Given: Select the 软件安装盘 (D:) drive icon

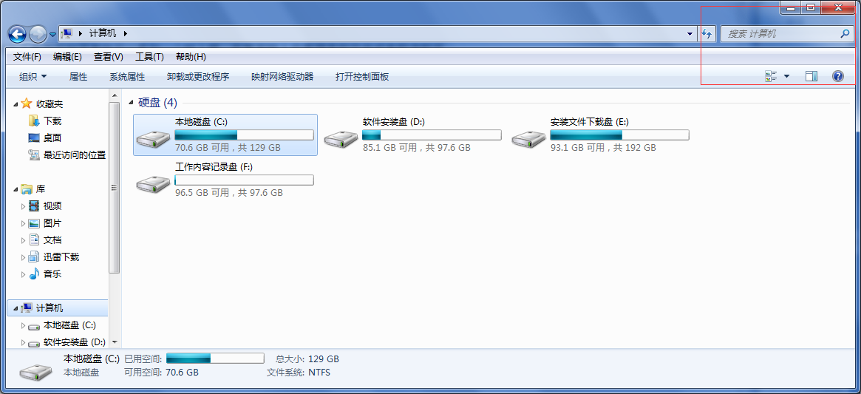Looking at the screenshot, I should (x=341, y=138).
